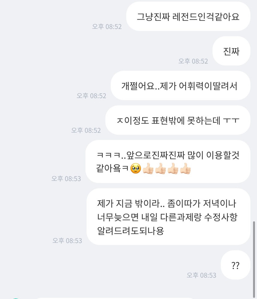Click the 08:53 timestamp beside the emoji message

(66, 179)
